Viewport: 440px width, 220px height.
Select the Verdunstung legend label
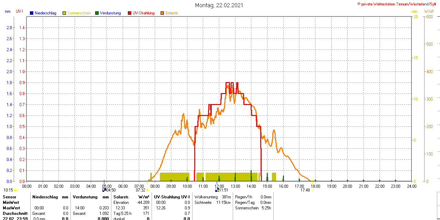click(110, 13)
